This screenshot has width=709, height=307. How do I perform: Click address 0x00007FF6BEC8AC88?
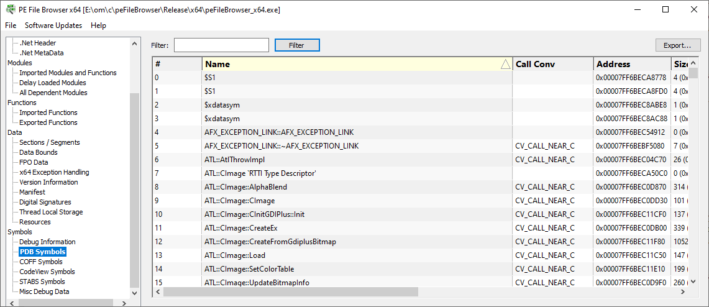[x=631, y=119]
